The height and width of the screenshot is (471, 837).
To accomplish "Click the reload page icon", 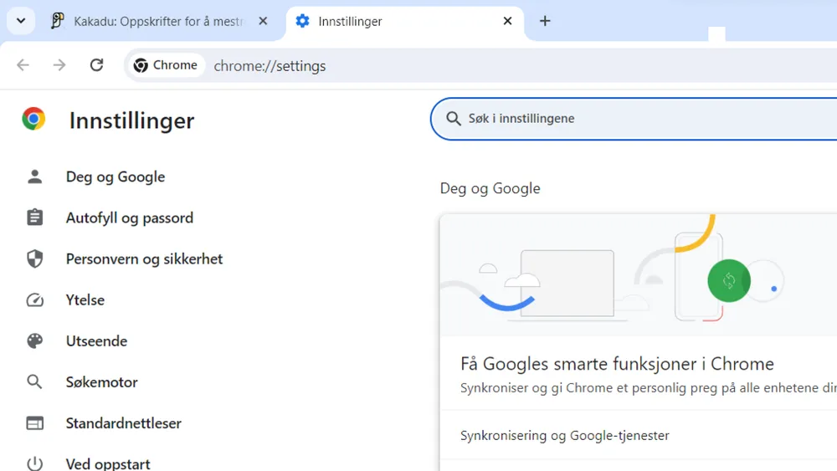I will coord(96,65).
